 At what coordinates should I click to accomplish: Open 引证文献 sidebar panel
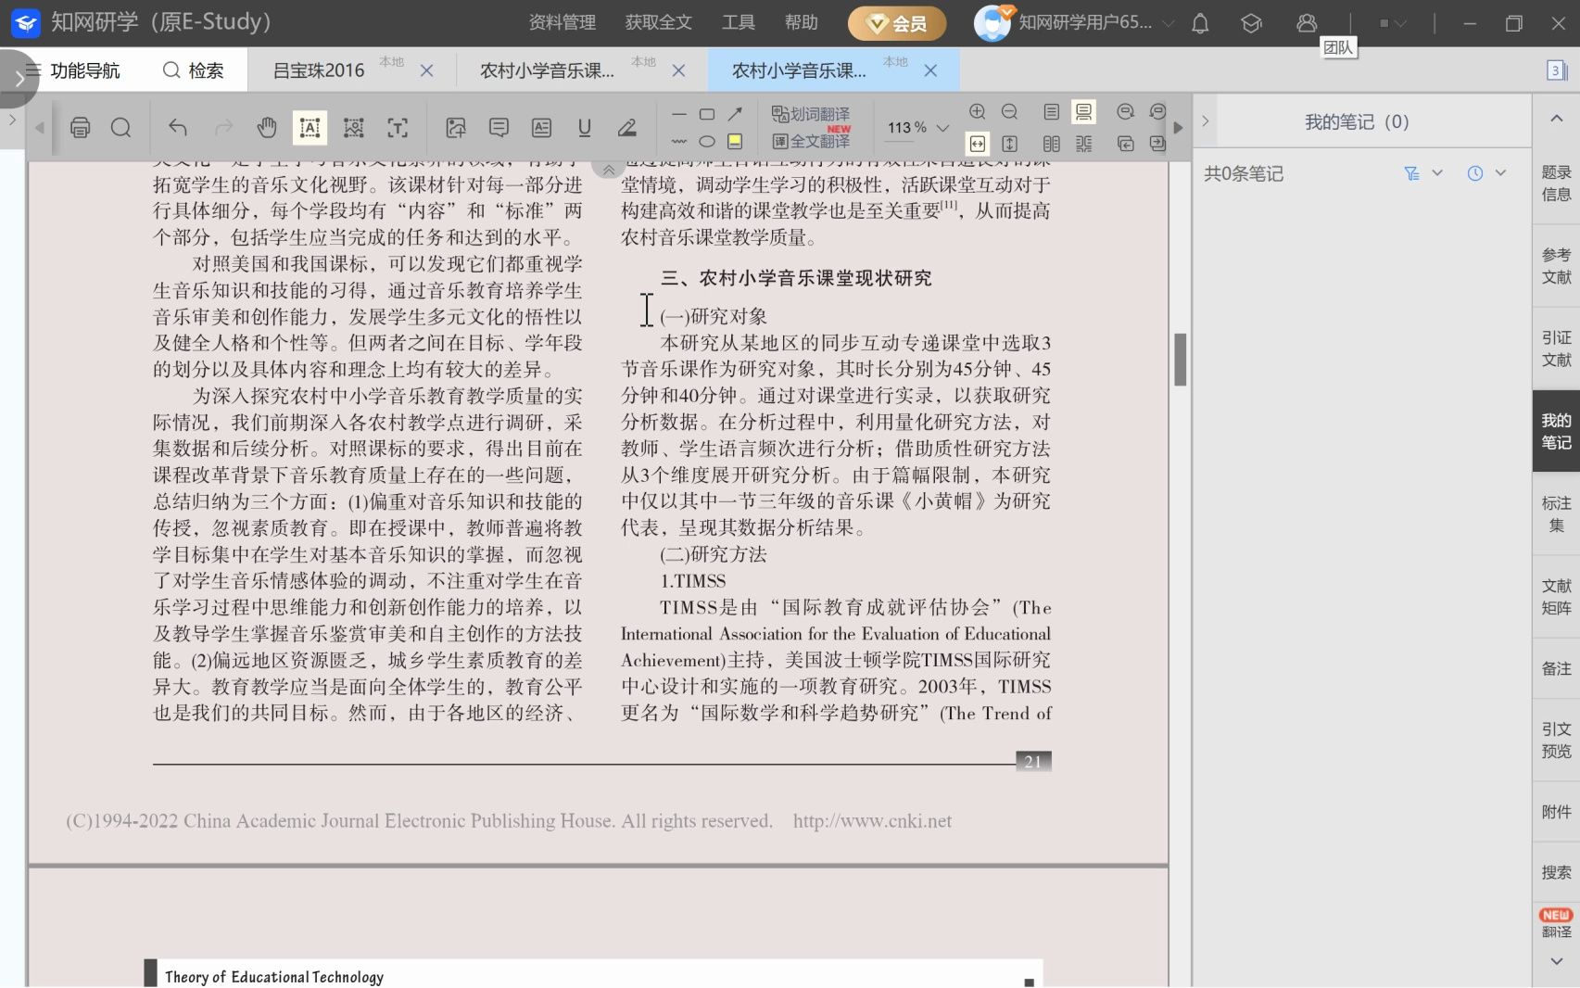(x=1556, y=348)
